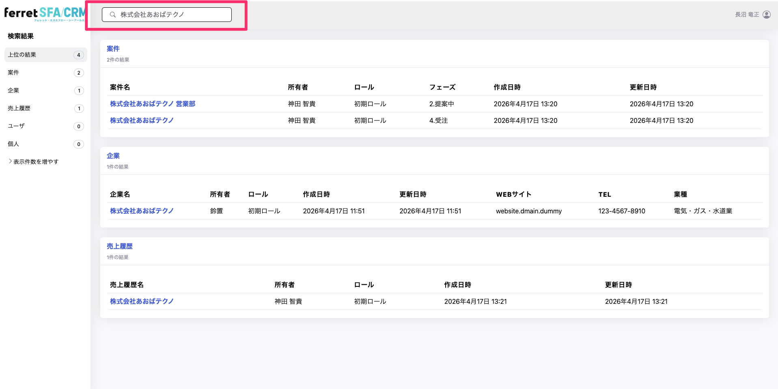Expand 表示件数を増やす

[33, 161]
